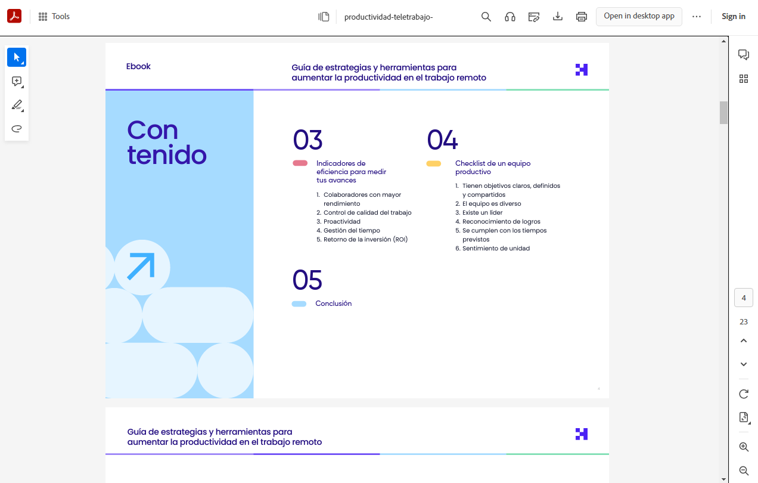Toggle the page thumbnails grid view
Screen dimensions: 758x483
pyautogui.click(x=743, y=78)
